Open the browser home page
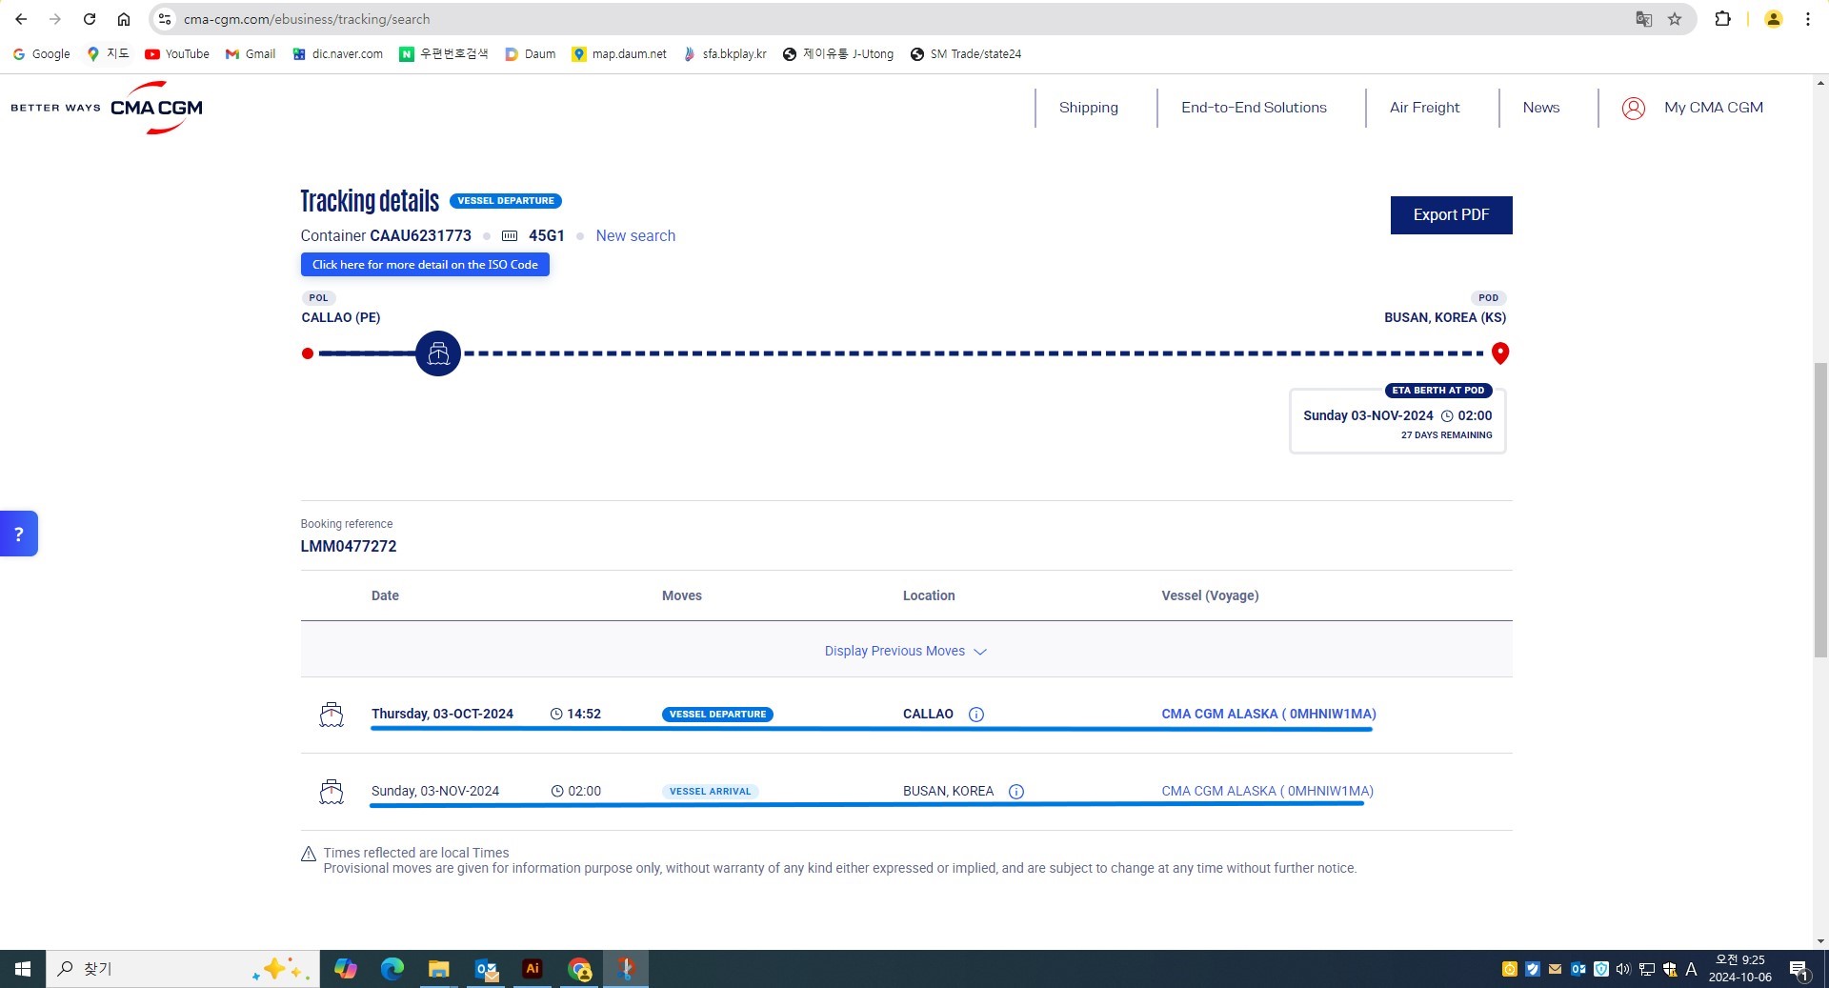The image size is (1829, 988). (124, 19)
